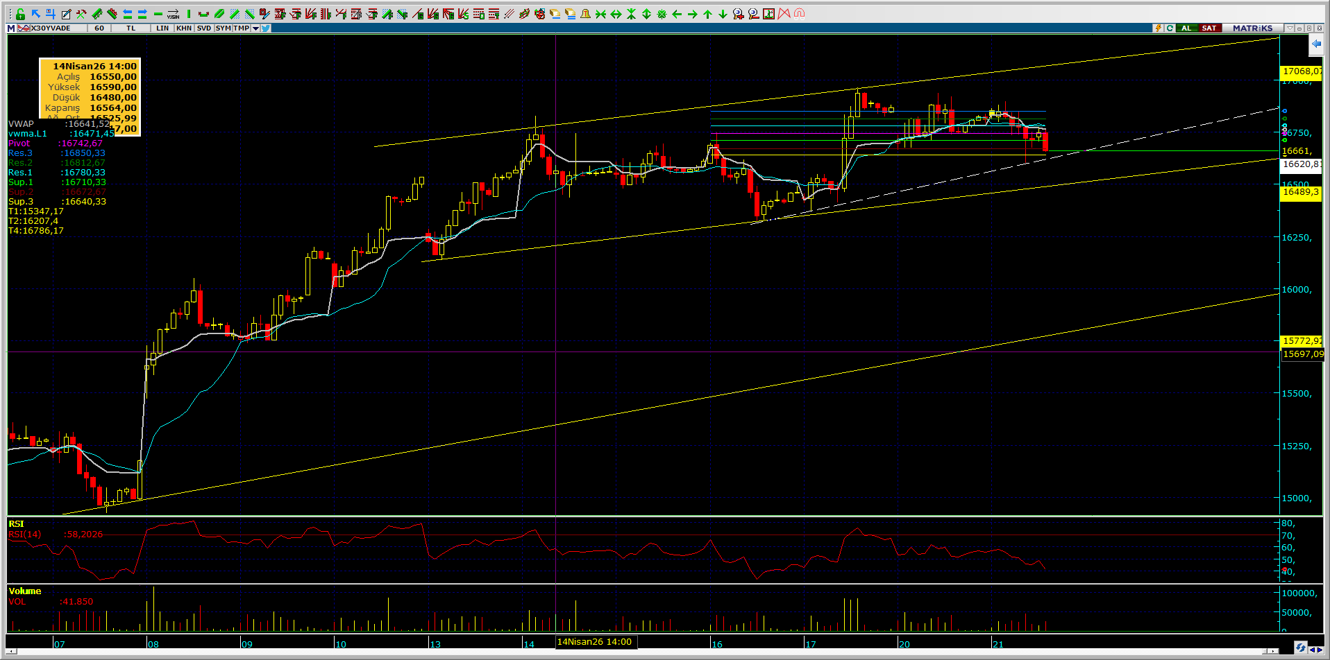Click the Twitter bird icon
The image size is (1330, 660).
click(266, 28)
